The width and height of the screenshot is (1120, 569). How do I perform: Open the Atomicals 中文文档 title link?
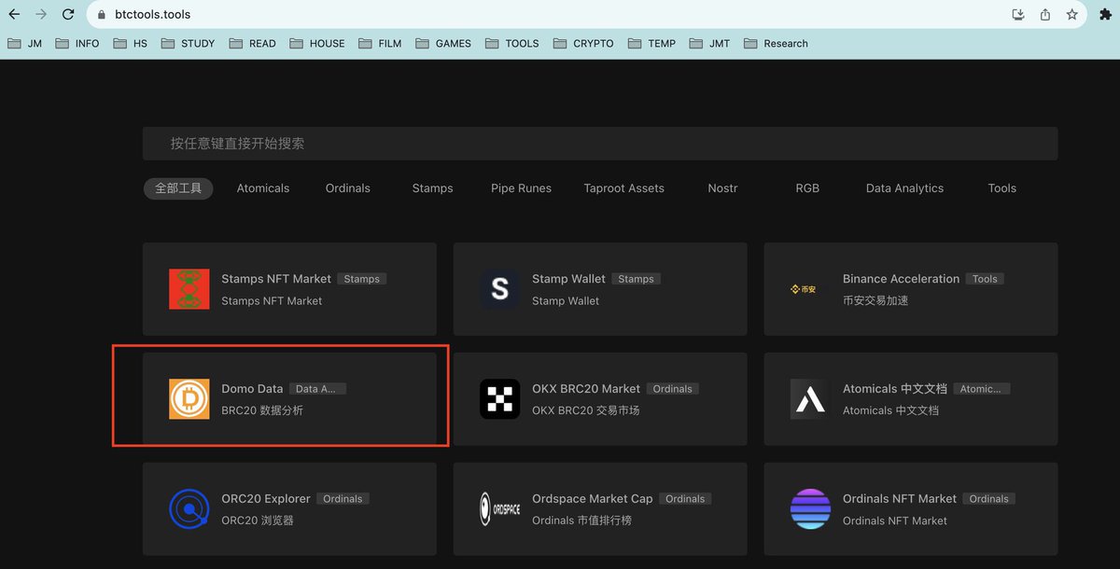tap(895, 389)
